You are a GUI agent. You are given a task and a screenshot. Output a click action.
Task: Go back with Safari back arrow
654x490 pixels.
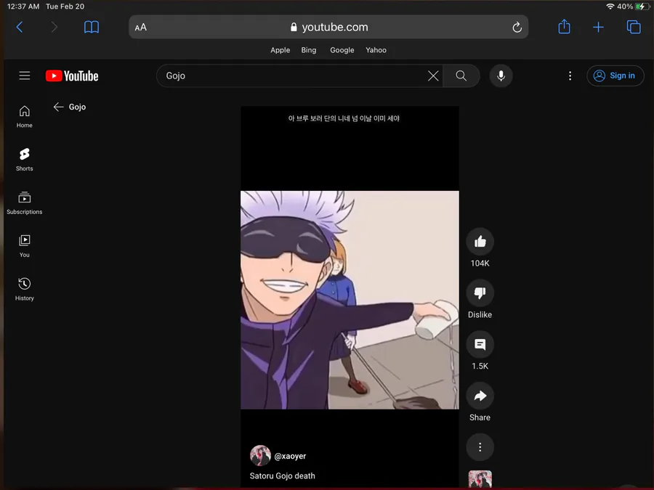(x=19, y=27)
